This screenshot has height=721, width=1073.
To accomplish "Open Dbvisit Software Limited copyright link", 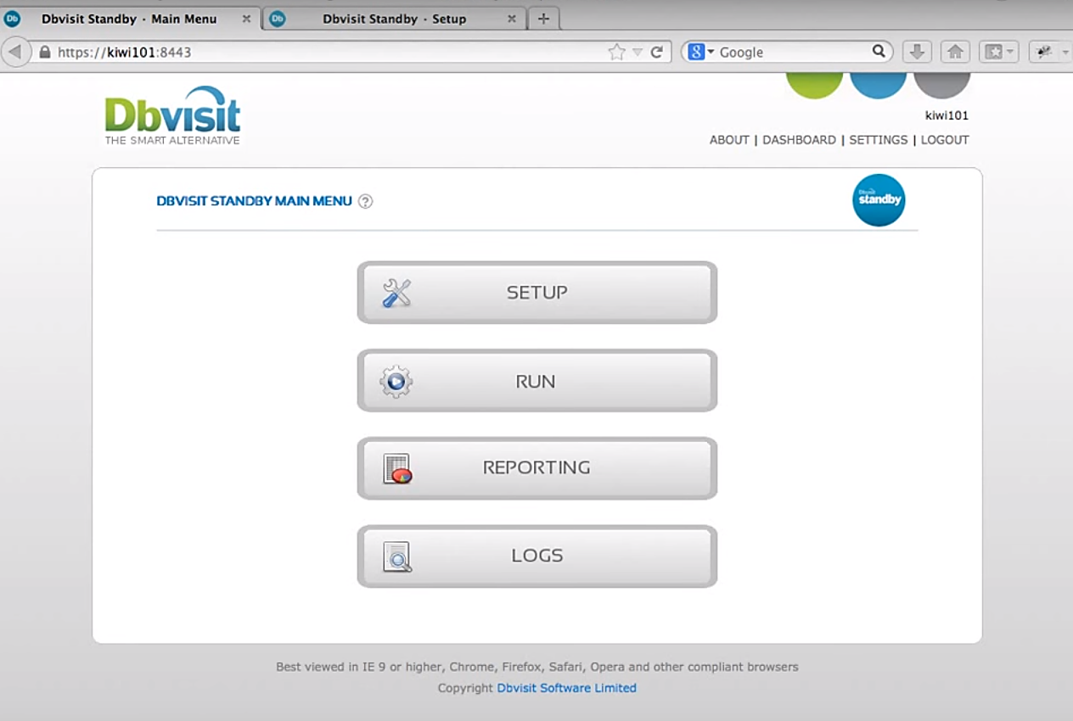I will pos(566,688).
